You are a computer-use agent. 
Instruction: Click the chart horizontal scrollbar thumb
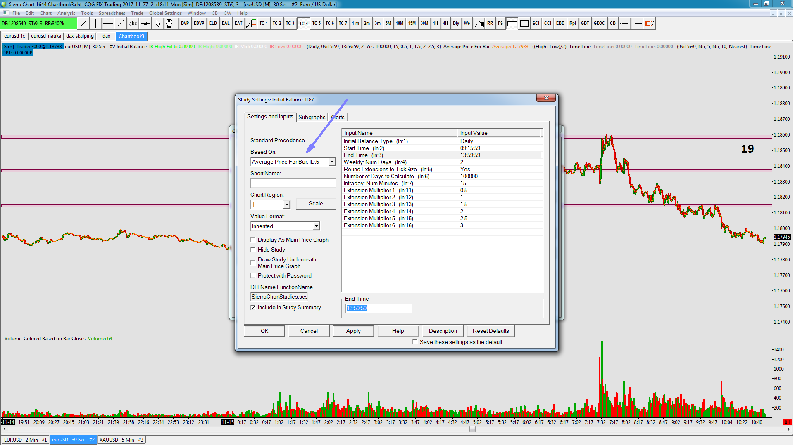pos(472,429)
